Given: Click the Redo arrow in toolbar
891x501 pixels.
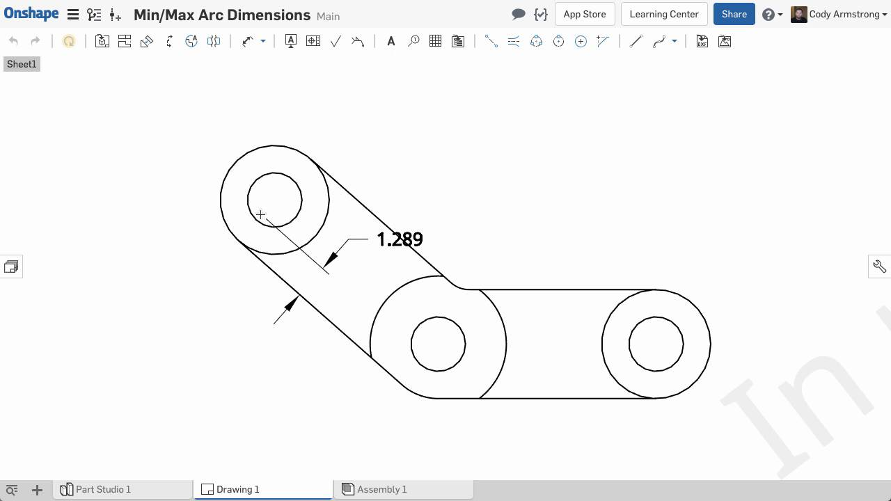Looking at the screenshot, I should pos(36,42).
